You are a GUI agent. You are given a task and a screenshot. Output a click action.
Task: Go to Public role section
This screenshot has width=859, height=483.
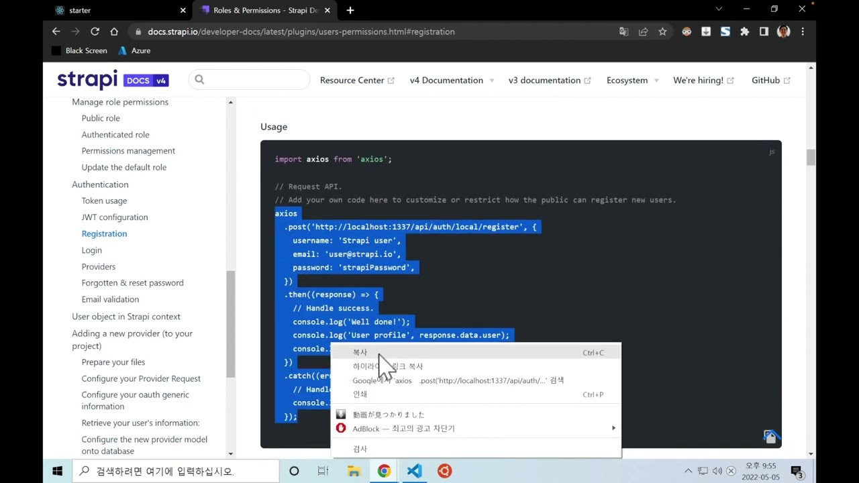coord(101,118)
